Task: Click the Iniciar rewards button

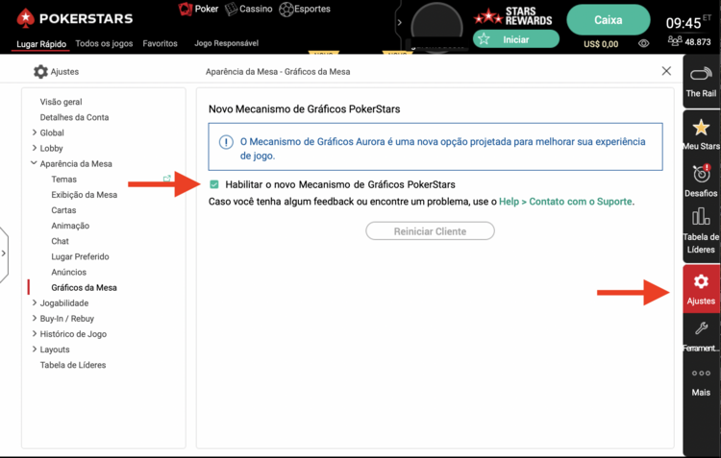Action: (x=516, y=39)
